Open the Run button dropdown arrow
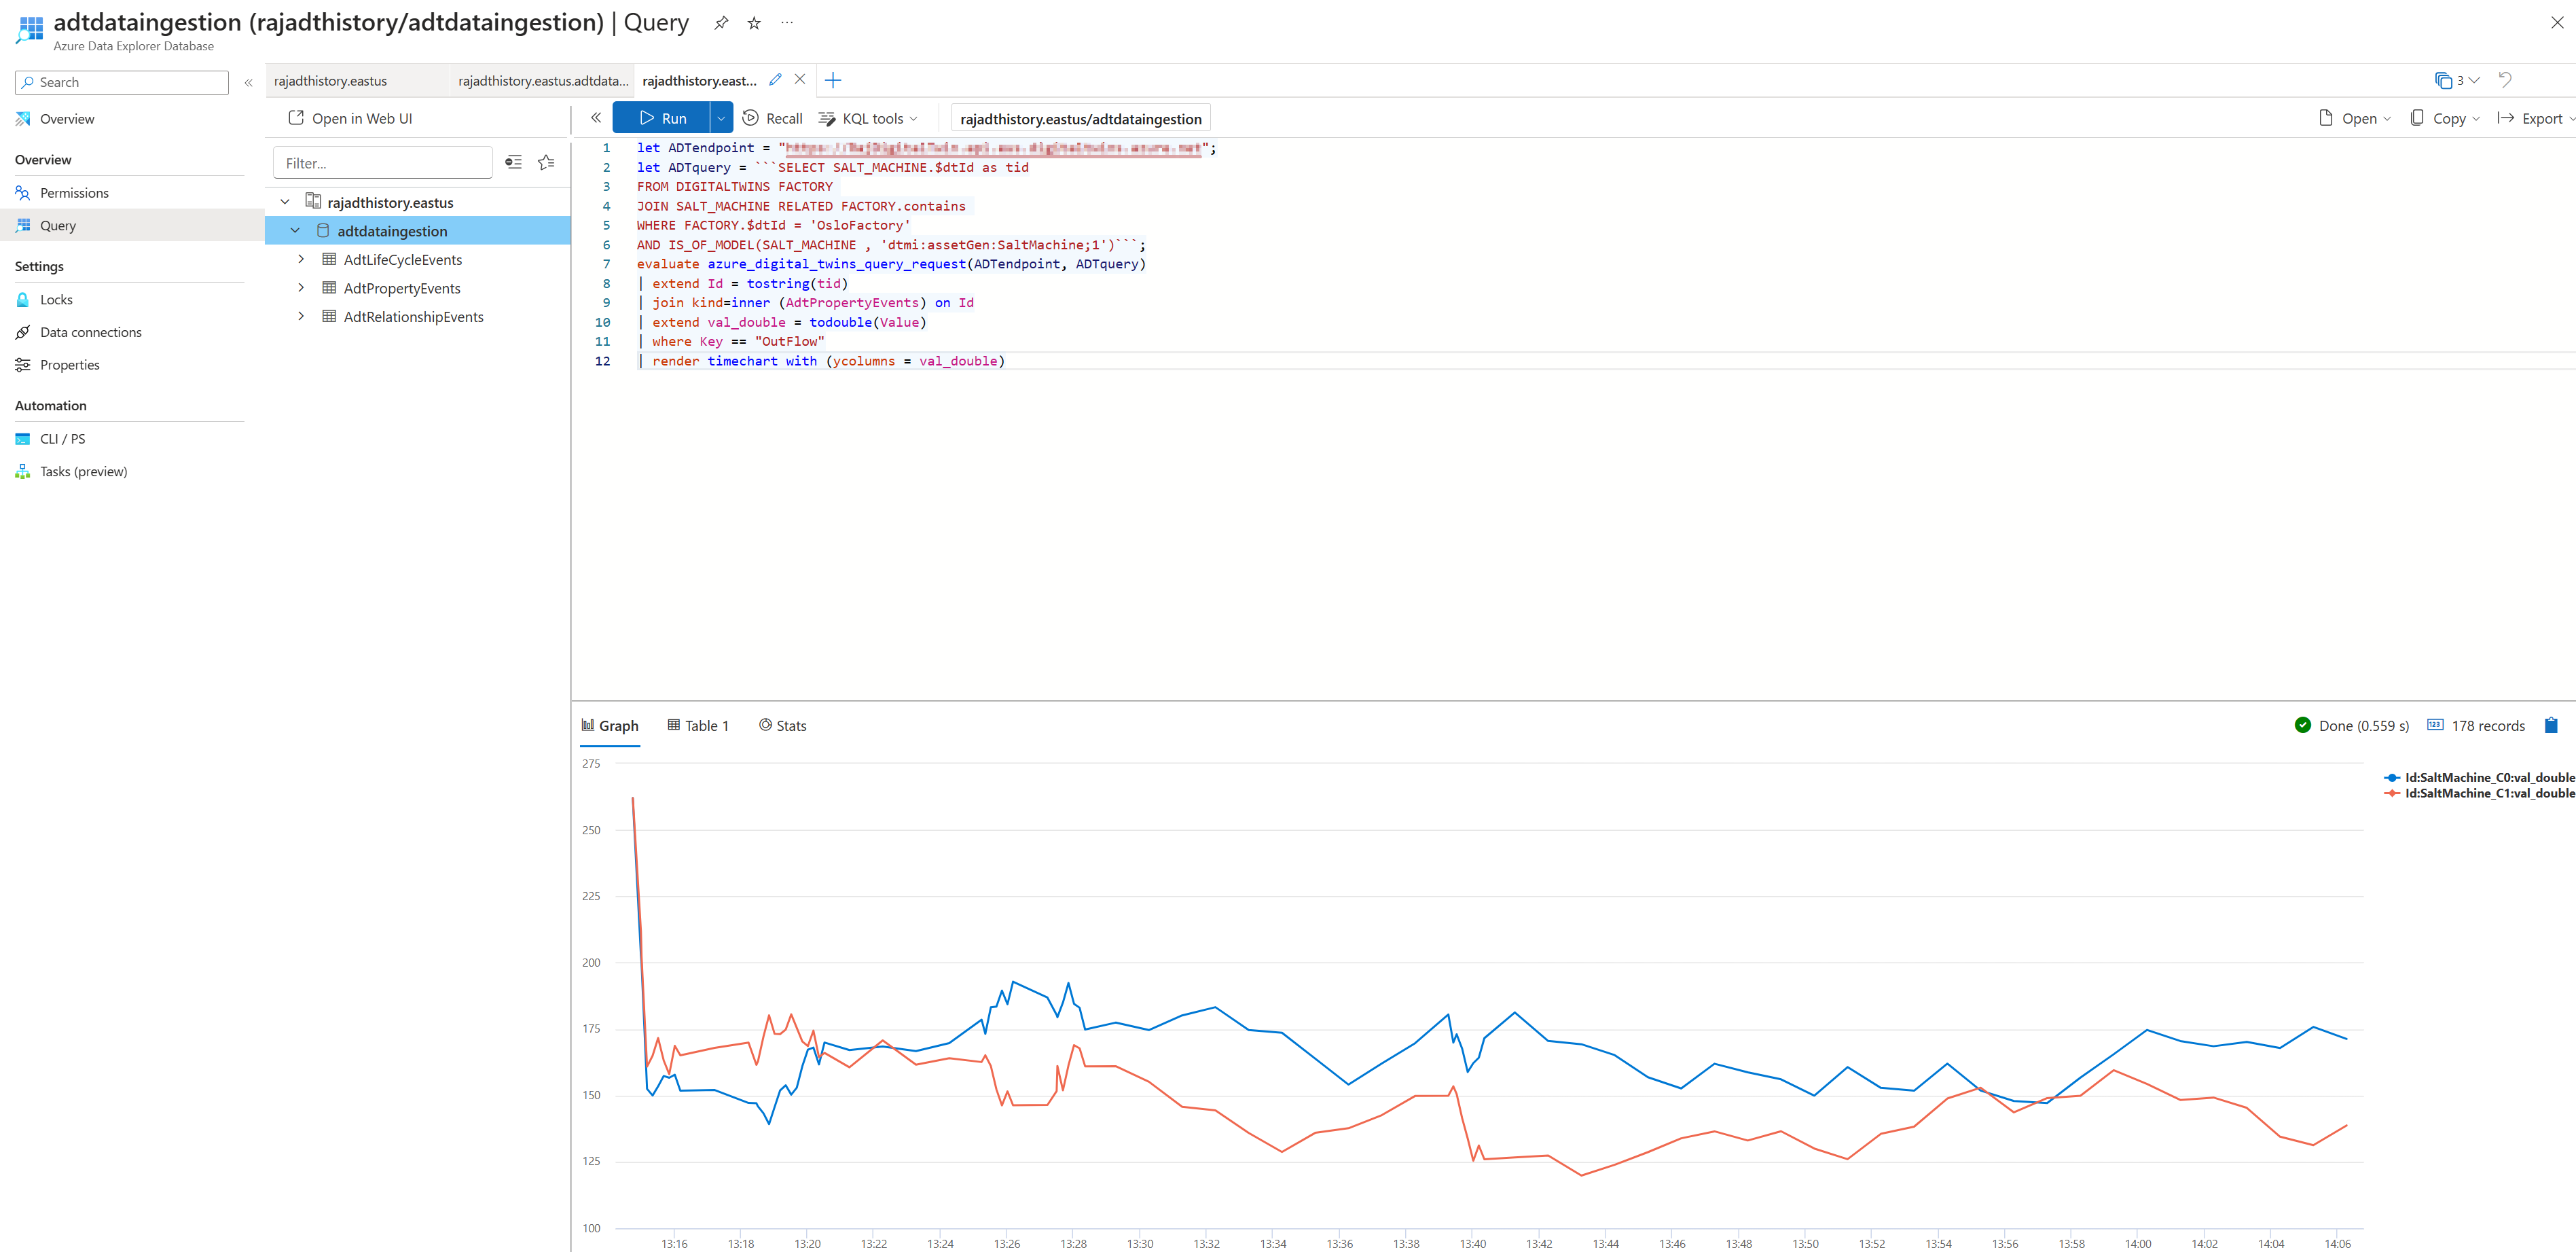Screen dimensions: 2576x1252 click(x=721, y=118)
